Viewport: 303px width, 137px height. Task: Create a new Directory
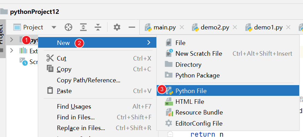(228, 64)
